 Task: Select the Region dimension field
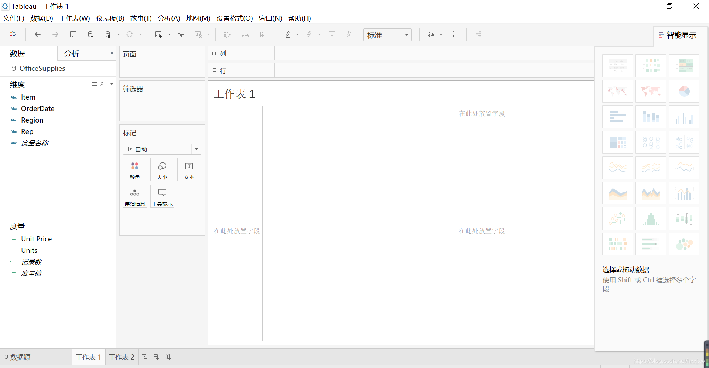[x=32, y=120]
